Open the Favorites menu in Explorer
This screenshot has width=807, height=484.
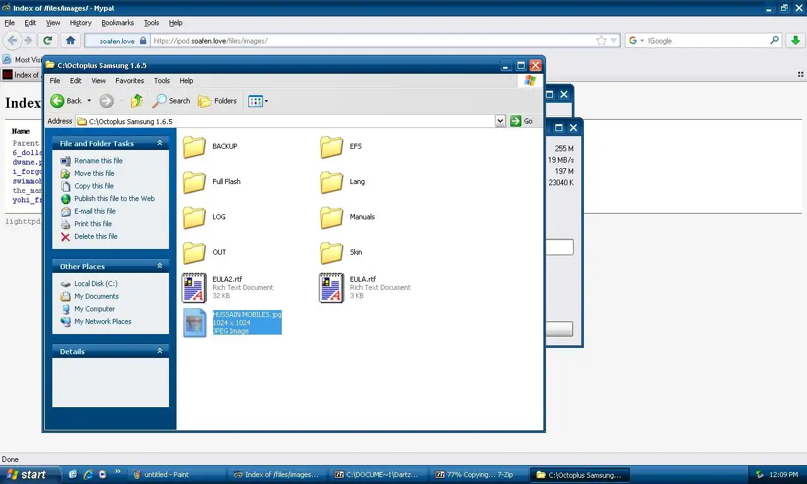[x=130, y=81]
